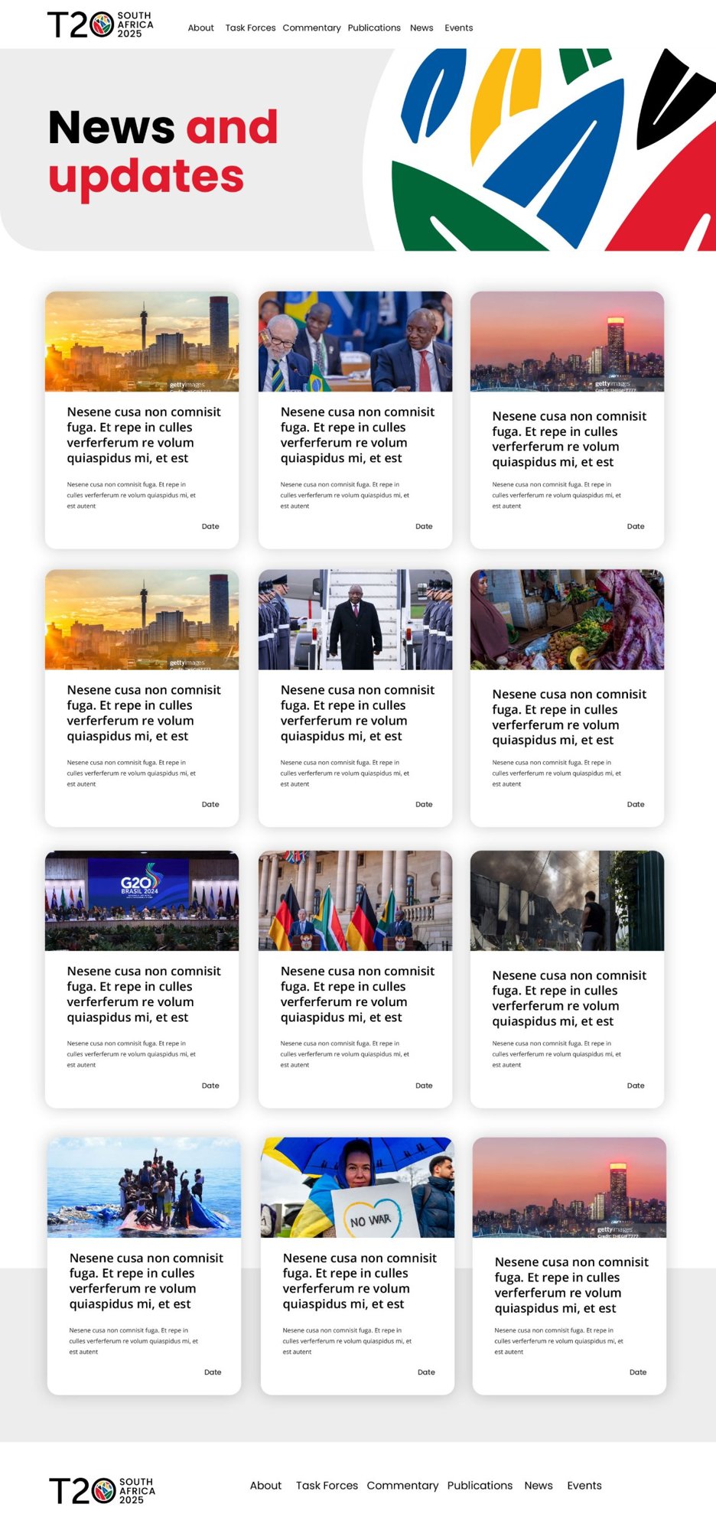Open Publications in the top navigation
Viewport: 716px width, 1530px height.
374,28
